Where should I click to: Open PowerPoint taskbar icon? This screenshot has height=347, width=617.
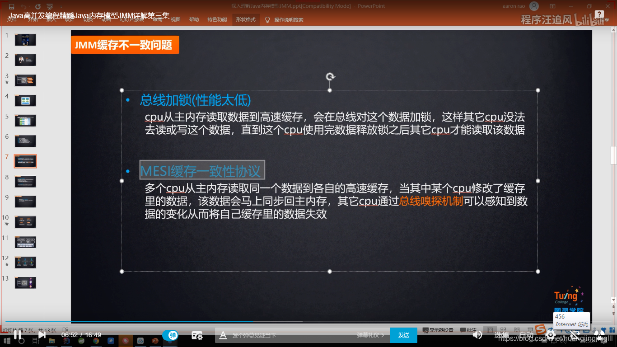click(155, 341)
